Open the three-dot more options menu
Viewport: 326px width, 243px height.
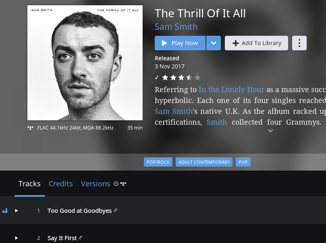[299, 43]
